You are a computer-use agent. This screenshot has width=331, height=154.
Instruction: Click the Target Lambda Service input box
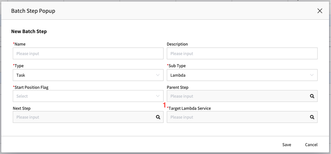242,117
